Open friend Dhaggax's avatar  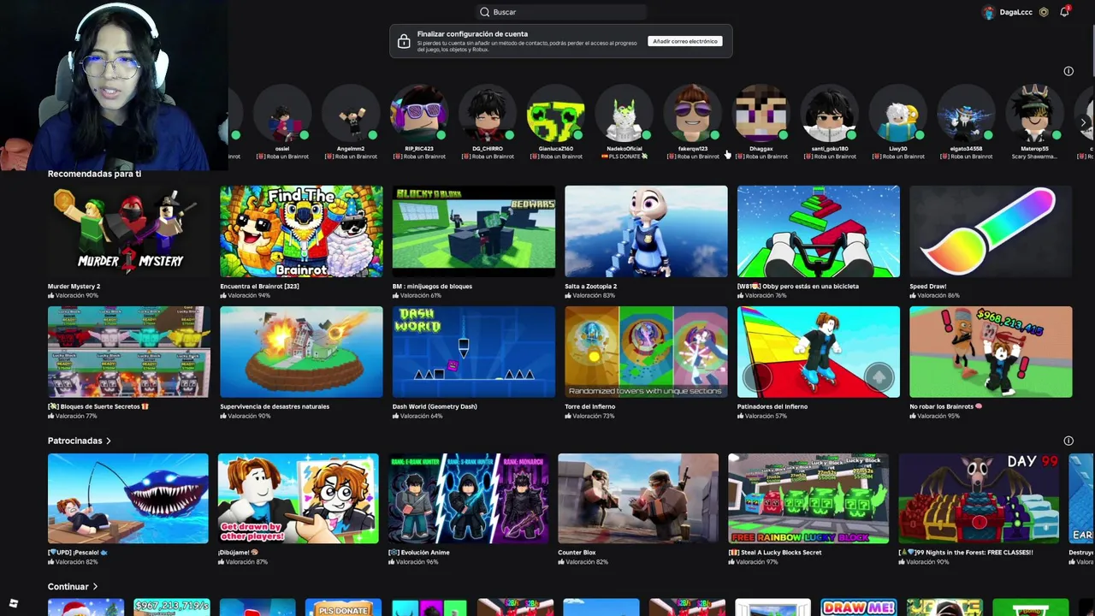tap(761, 114)
